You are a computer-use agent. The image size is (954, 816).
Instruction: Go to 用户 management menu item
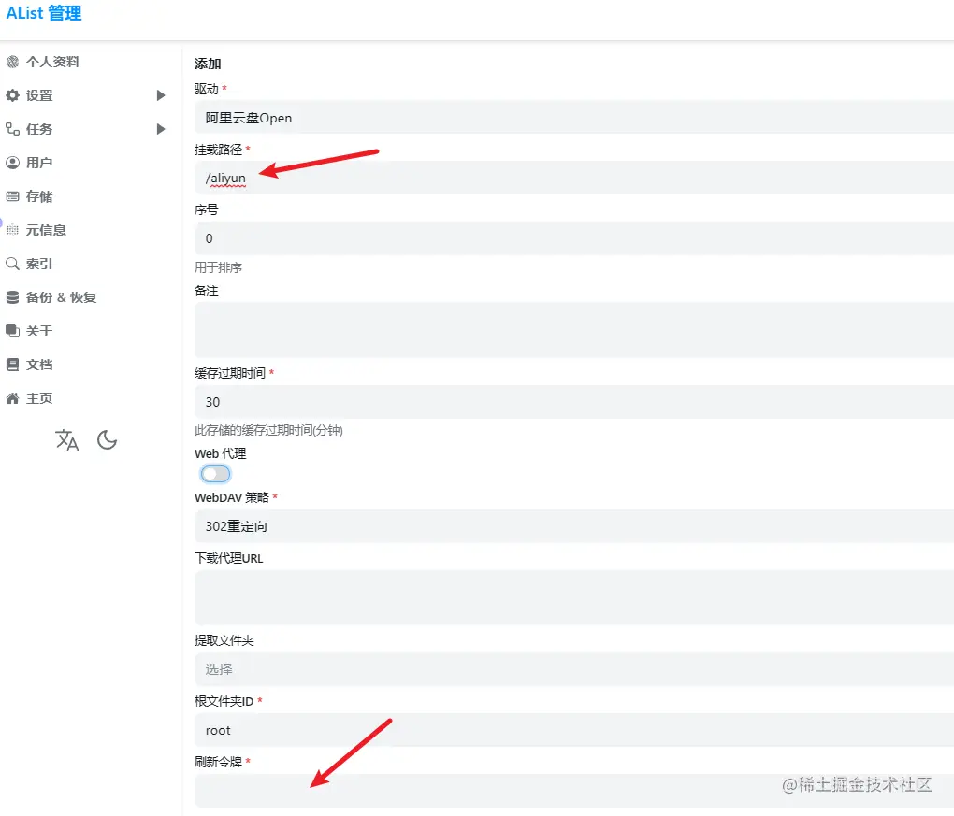coord(39,163)
